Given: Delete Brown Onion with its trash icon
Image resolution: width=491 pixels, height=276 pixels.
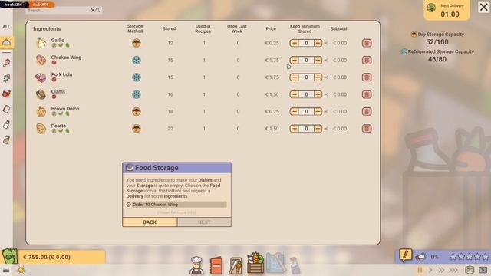Looking at the screenshot, I should click(x=367, y=111).
